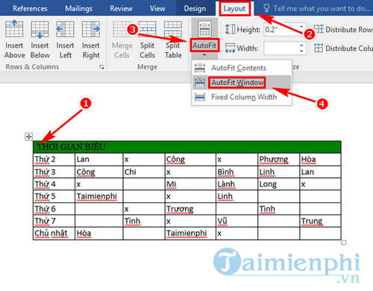
Task: Click the Tell me what you want search box
Action: coord(322,8)
